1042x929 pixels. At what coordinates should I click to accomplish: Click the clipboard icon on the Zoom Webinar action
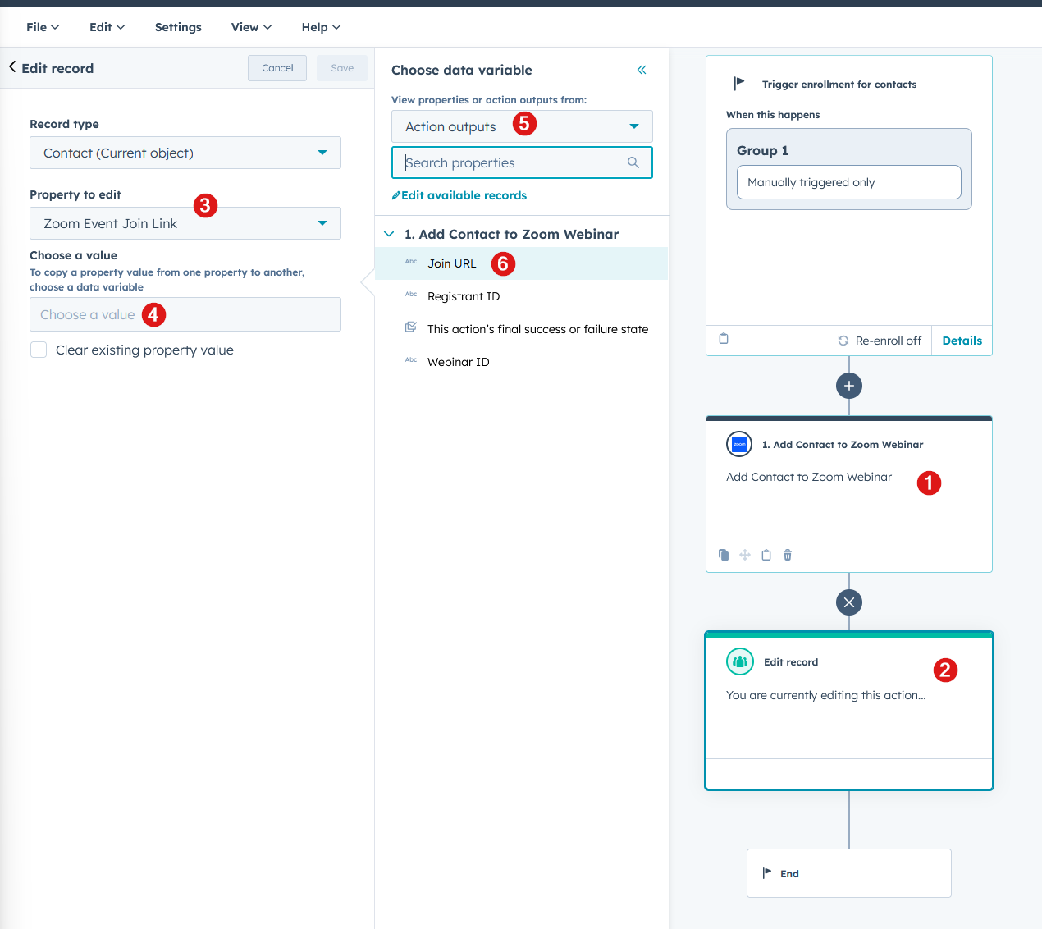click(x=766, y=555)
